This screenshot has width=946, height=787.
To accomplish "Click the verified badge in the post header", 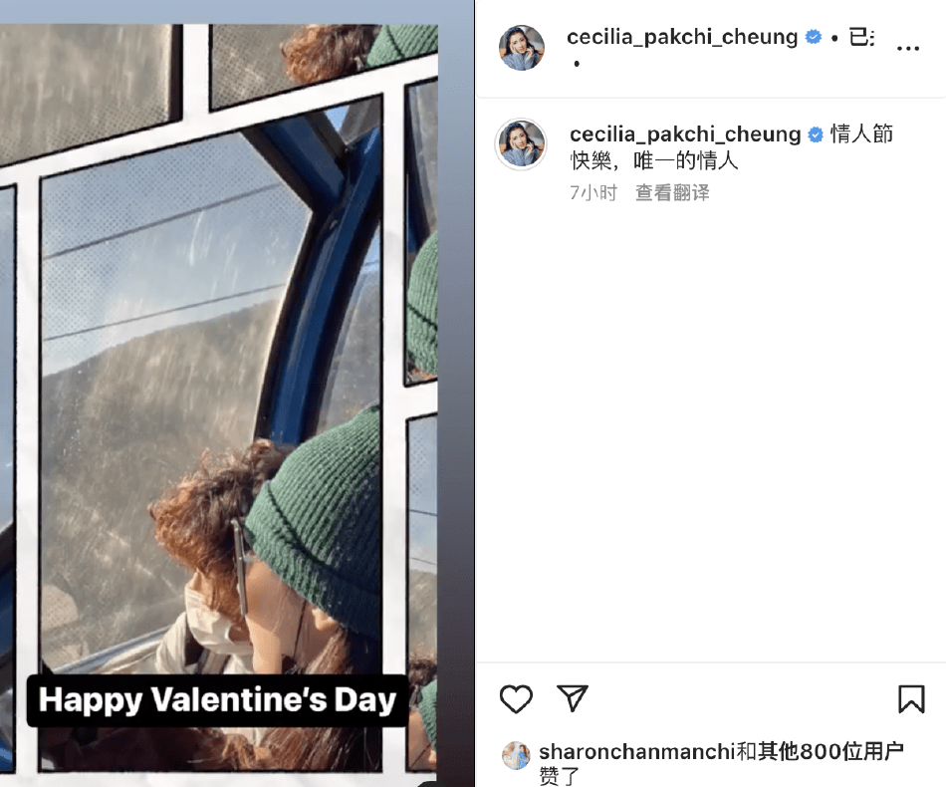I will 814,38.
